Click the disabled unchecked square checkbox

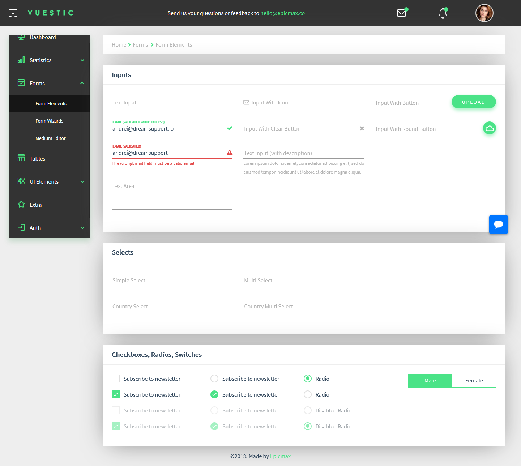pos(116,410)
